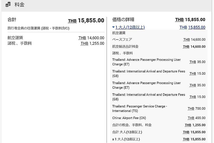The width and height of the screenshot is (214, 143).
Task: Click the ベースフェア row amount
Action: [194, 40]
